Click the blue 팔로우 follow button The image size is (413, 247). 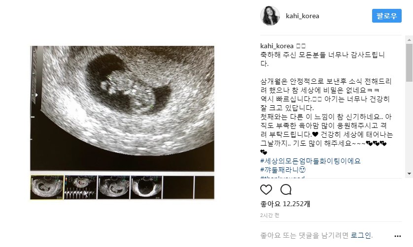coord(387,16)
